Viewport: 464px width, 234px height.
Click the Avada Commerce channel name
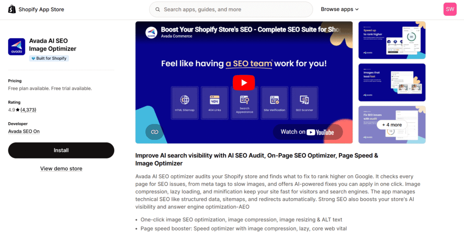tap(177, 36)
